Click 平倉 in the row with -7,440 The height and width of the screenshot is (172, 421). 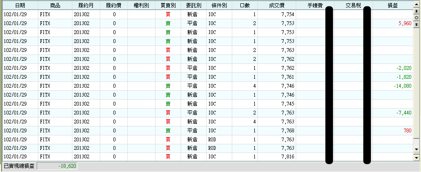(192, 113)
